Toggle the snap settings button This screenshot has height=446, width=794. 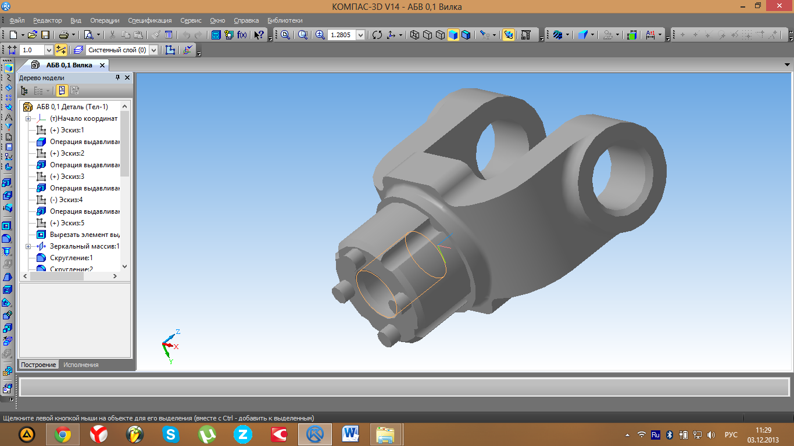(x=61, y=50)
